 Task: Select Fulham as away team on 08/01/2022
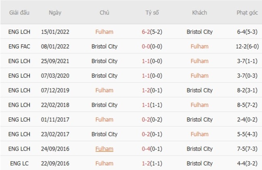tap(200, 46)
